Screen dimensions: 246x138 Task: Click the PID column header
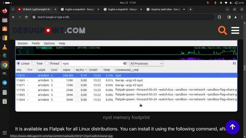19,70
